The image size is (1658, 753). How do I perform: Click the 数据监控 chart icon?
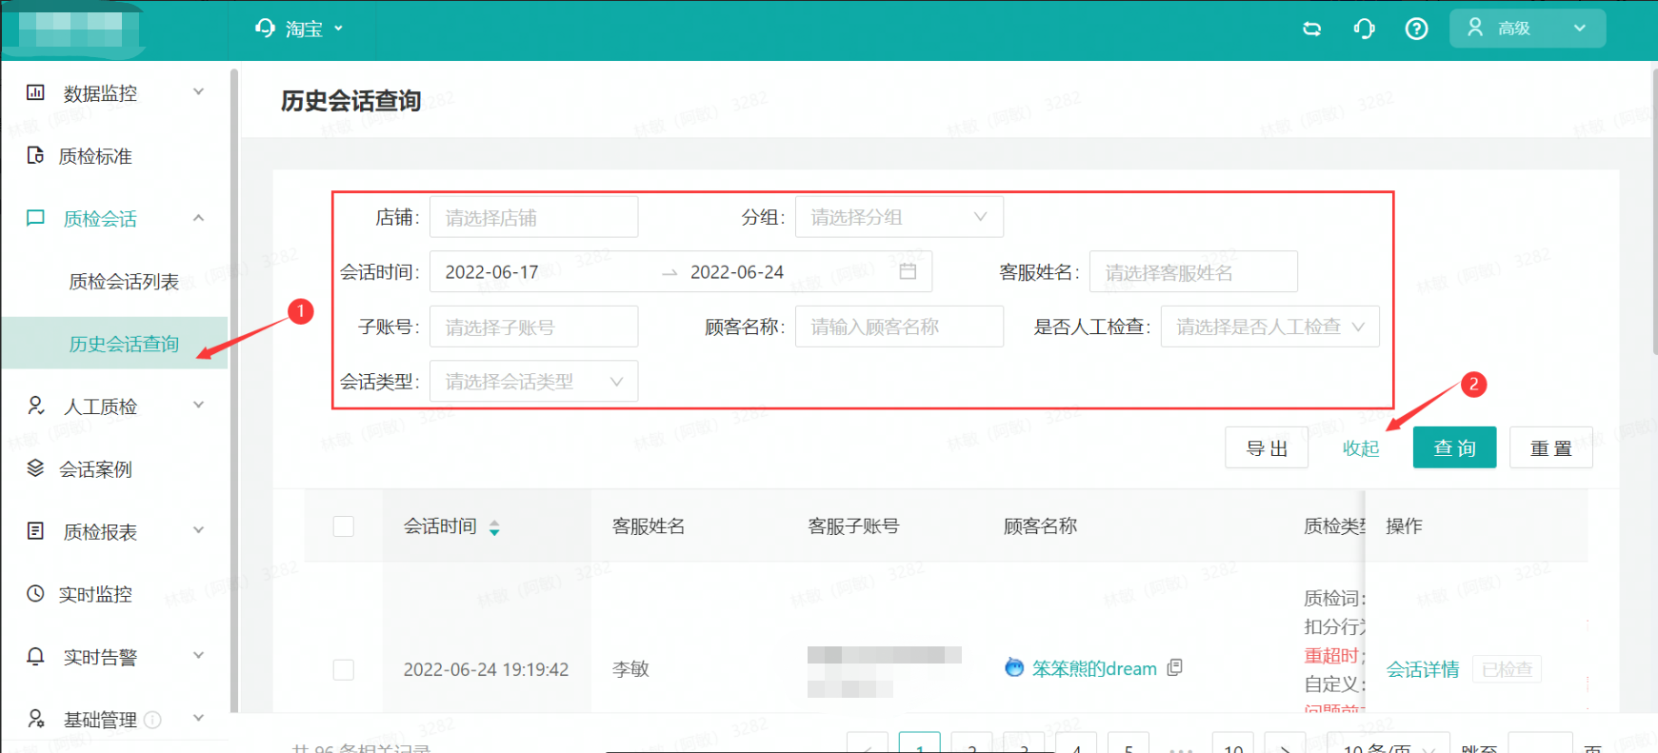[x=35, y=92]
